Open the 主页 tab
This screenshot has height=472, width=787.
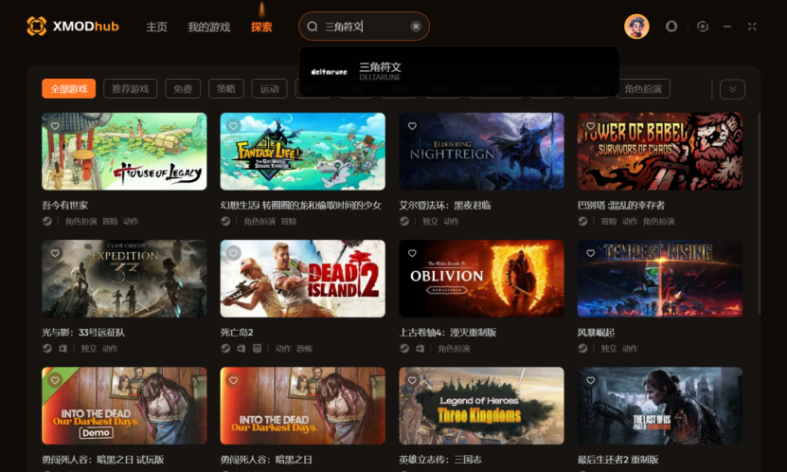[x=156, y=27]
